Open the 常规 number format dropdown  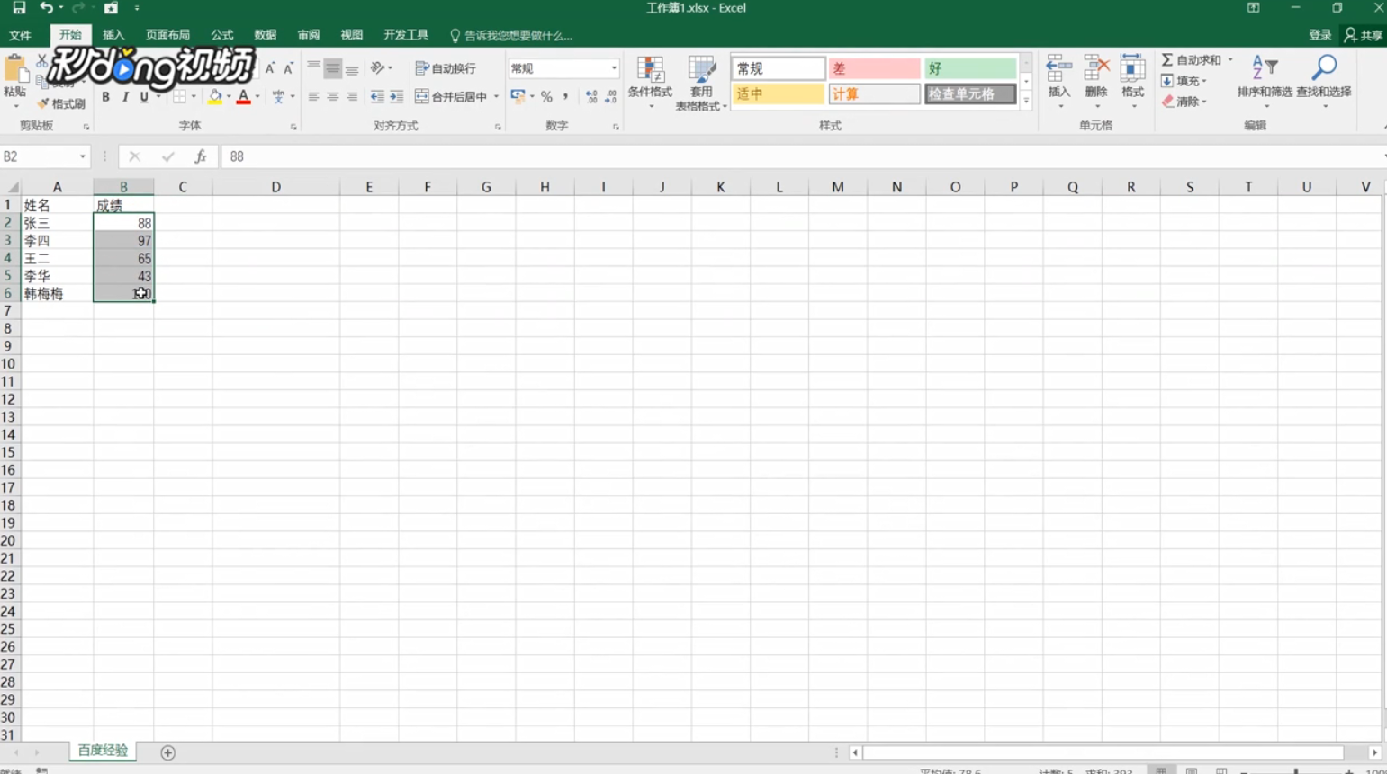[x=614, y=68]
